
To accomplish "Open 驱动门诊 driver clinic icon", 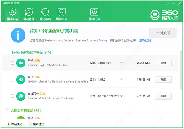I will 94,14.
